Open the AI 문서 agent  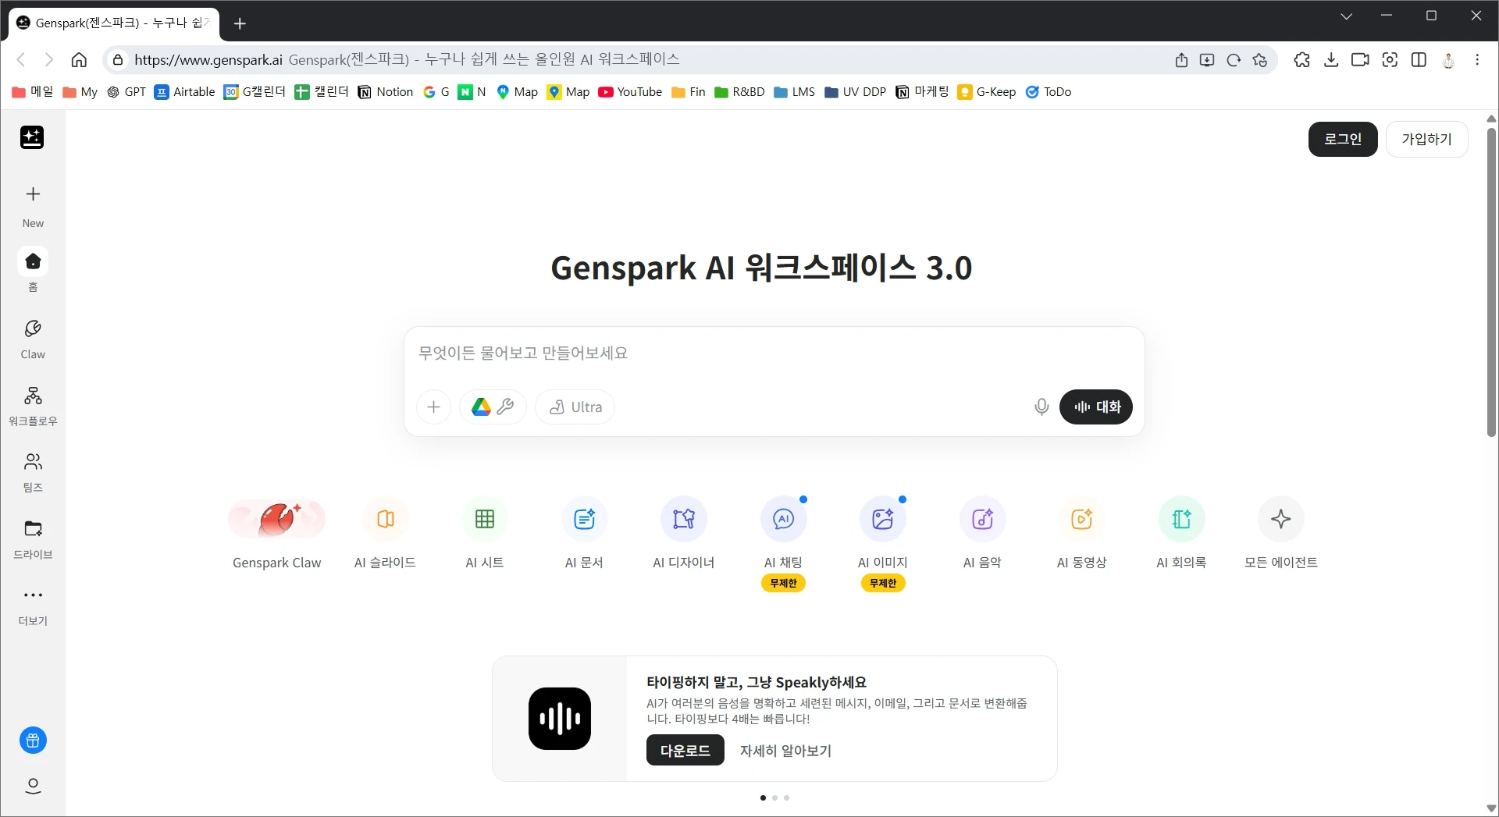coord(584,534)
